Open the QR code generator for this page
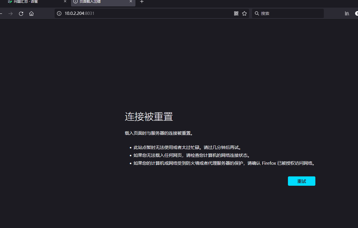This screenshot has width=358, height=228. pos(236,13)
